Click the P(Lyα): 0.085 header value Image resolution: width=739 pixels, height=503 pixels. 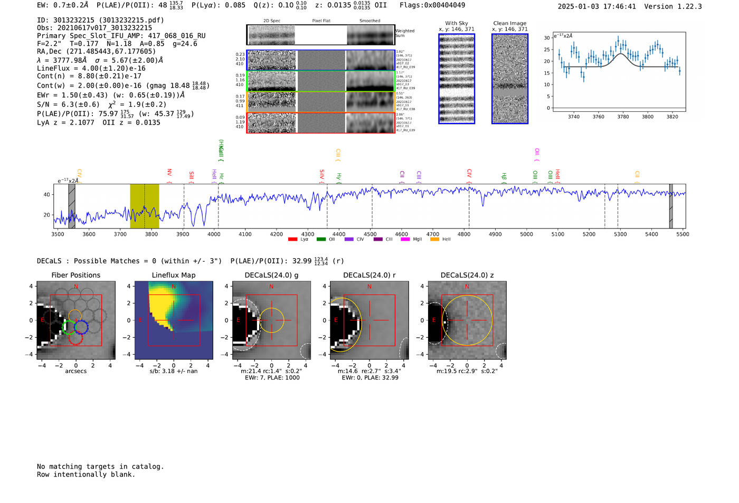218,5
